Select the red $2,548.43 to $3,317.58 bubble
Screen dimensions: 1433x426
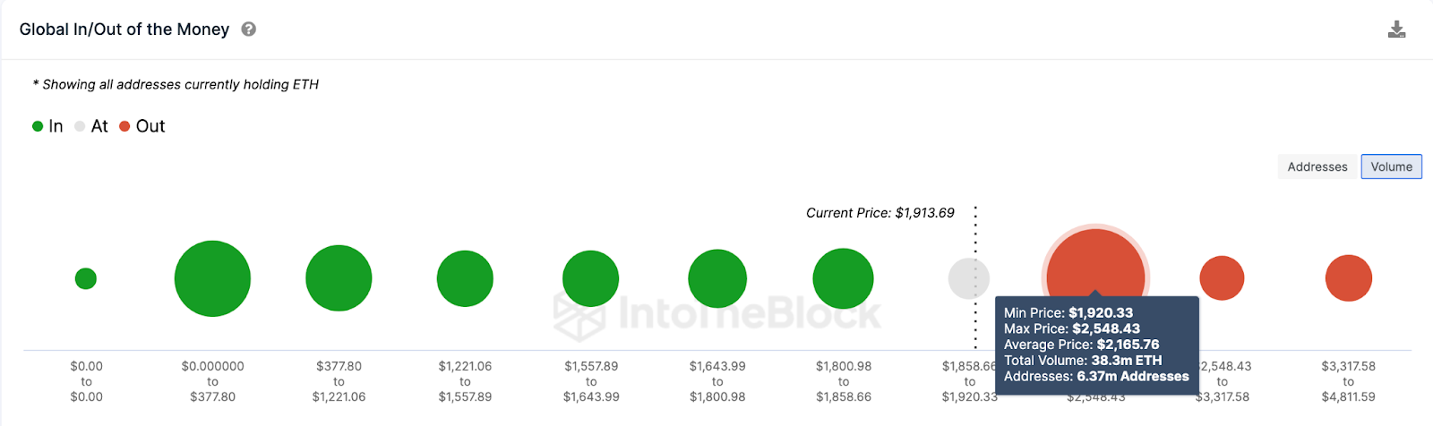(1222, 278)
